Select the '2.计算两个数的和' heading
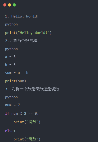Viewport: 98px width, 142px height. pos(21,41)
